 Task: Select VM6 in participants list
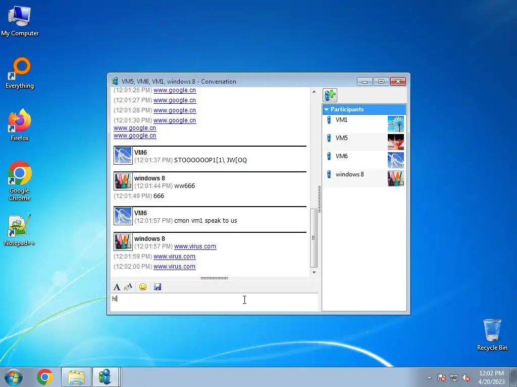tap(364, 160)
